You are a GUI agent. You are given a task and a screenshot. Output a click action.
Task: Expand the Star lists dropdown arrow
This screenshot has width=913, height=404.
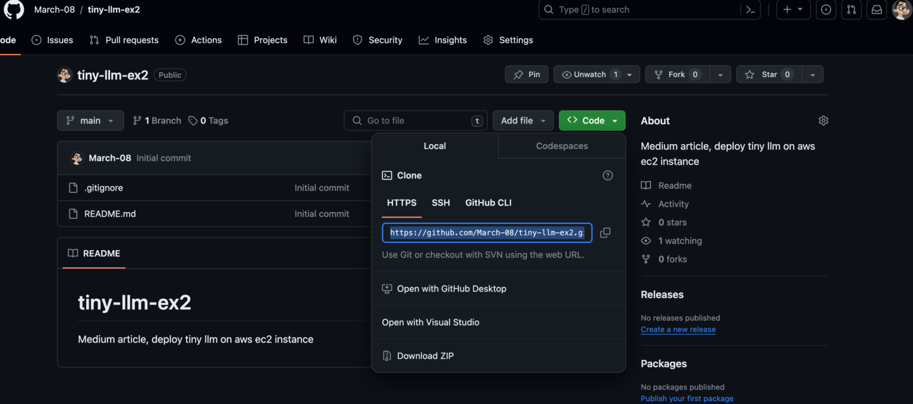click(x=813, y=74)
